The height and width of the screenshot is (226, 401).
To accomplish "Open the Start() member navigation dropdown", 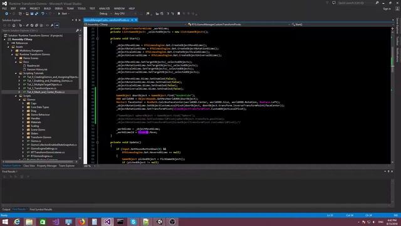I will pos(342,24).
